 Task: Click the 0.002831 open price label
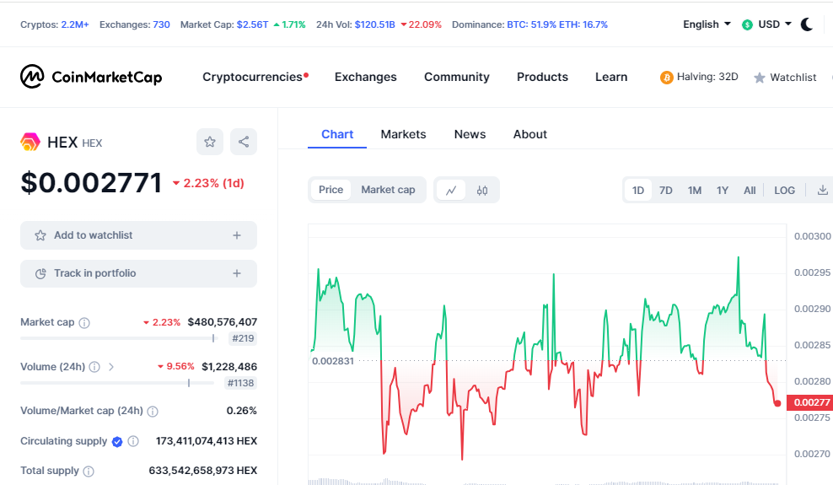coord(332,361)
